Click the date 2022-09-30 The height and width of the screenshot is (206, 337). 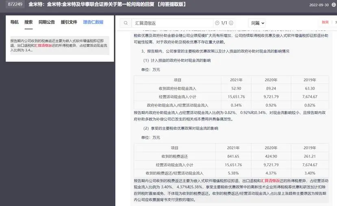click(x=319, y=5)
